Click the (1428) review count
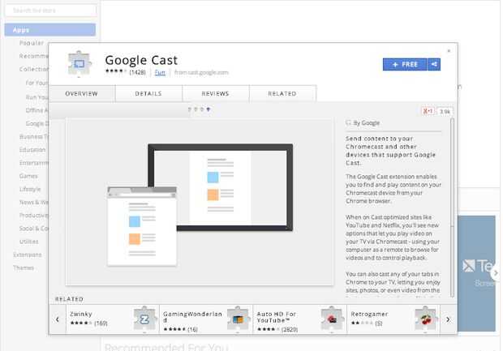The height and width of the screenshot is (351, 503). [138, 72]
